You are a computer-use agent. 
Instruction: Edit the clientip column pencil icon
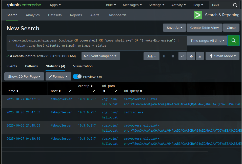pyautogui.click(x=94, y=91)
